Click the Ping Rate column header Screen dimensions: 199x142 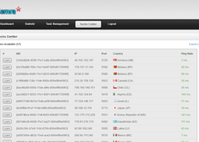coord(187,54)
